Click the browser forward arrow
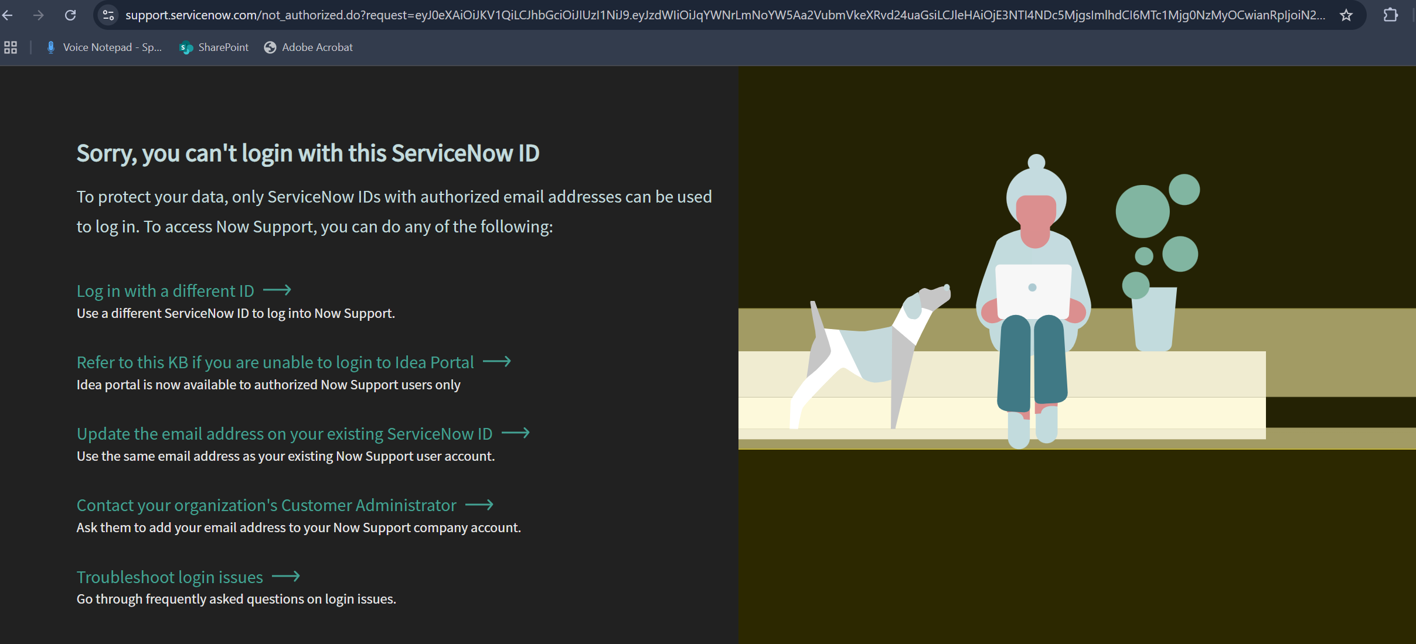 pos(39,15)
